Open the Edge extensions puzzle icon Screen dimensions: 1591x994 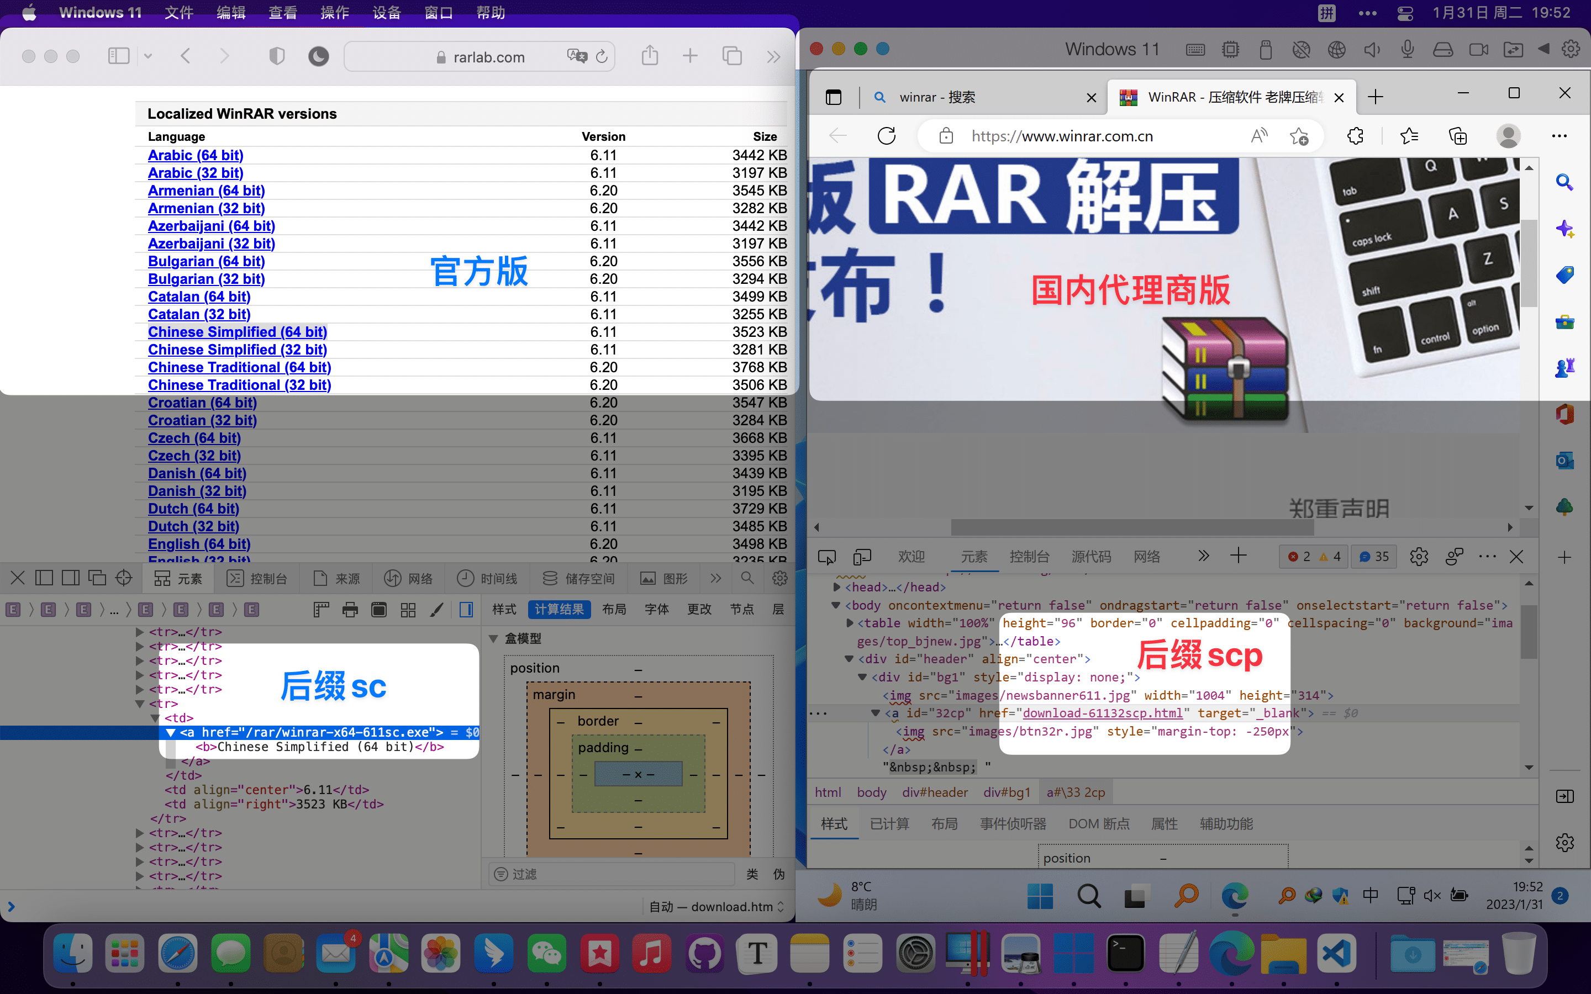[1355, 136]
